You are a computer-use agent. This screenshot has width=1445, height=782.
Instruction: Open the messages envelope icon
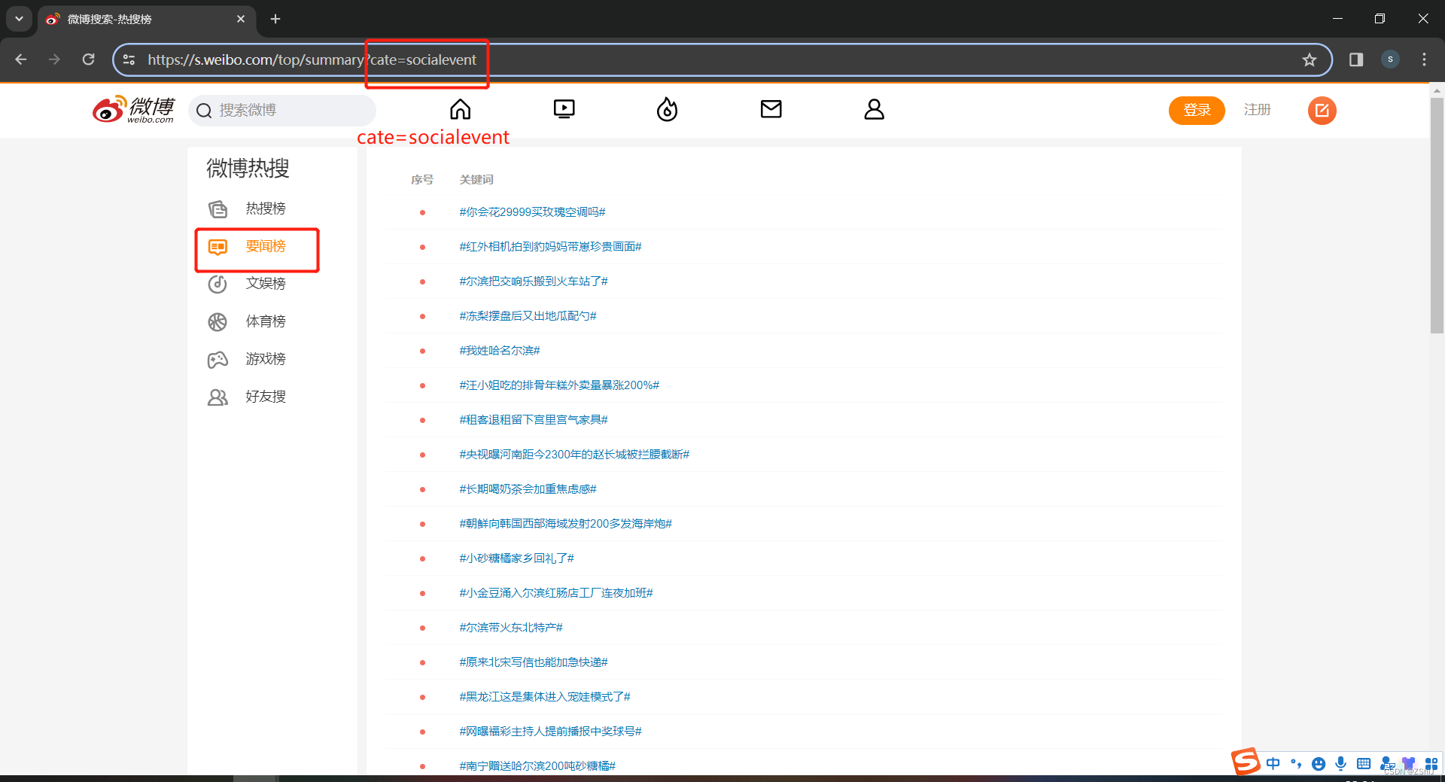[771, 110]
